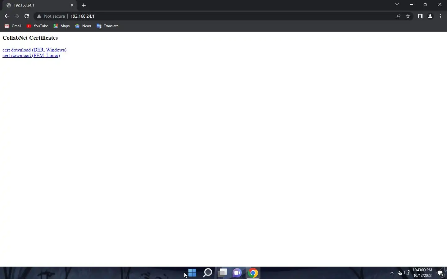Open the tab search dropdown chevron
Screen dimensions: 447x279
pyautogui.click(x=397, y=5)
